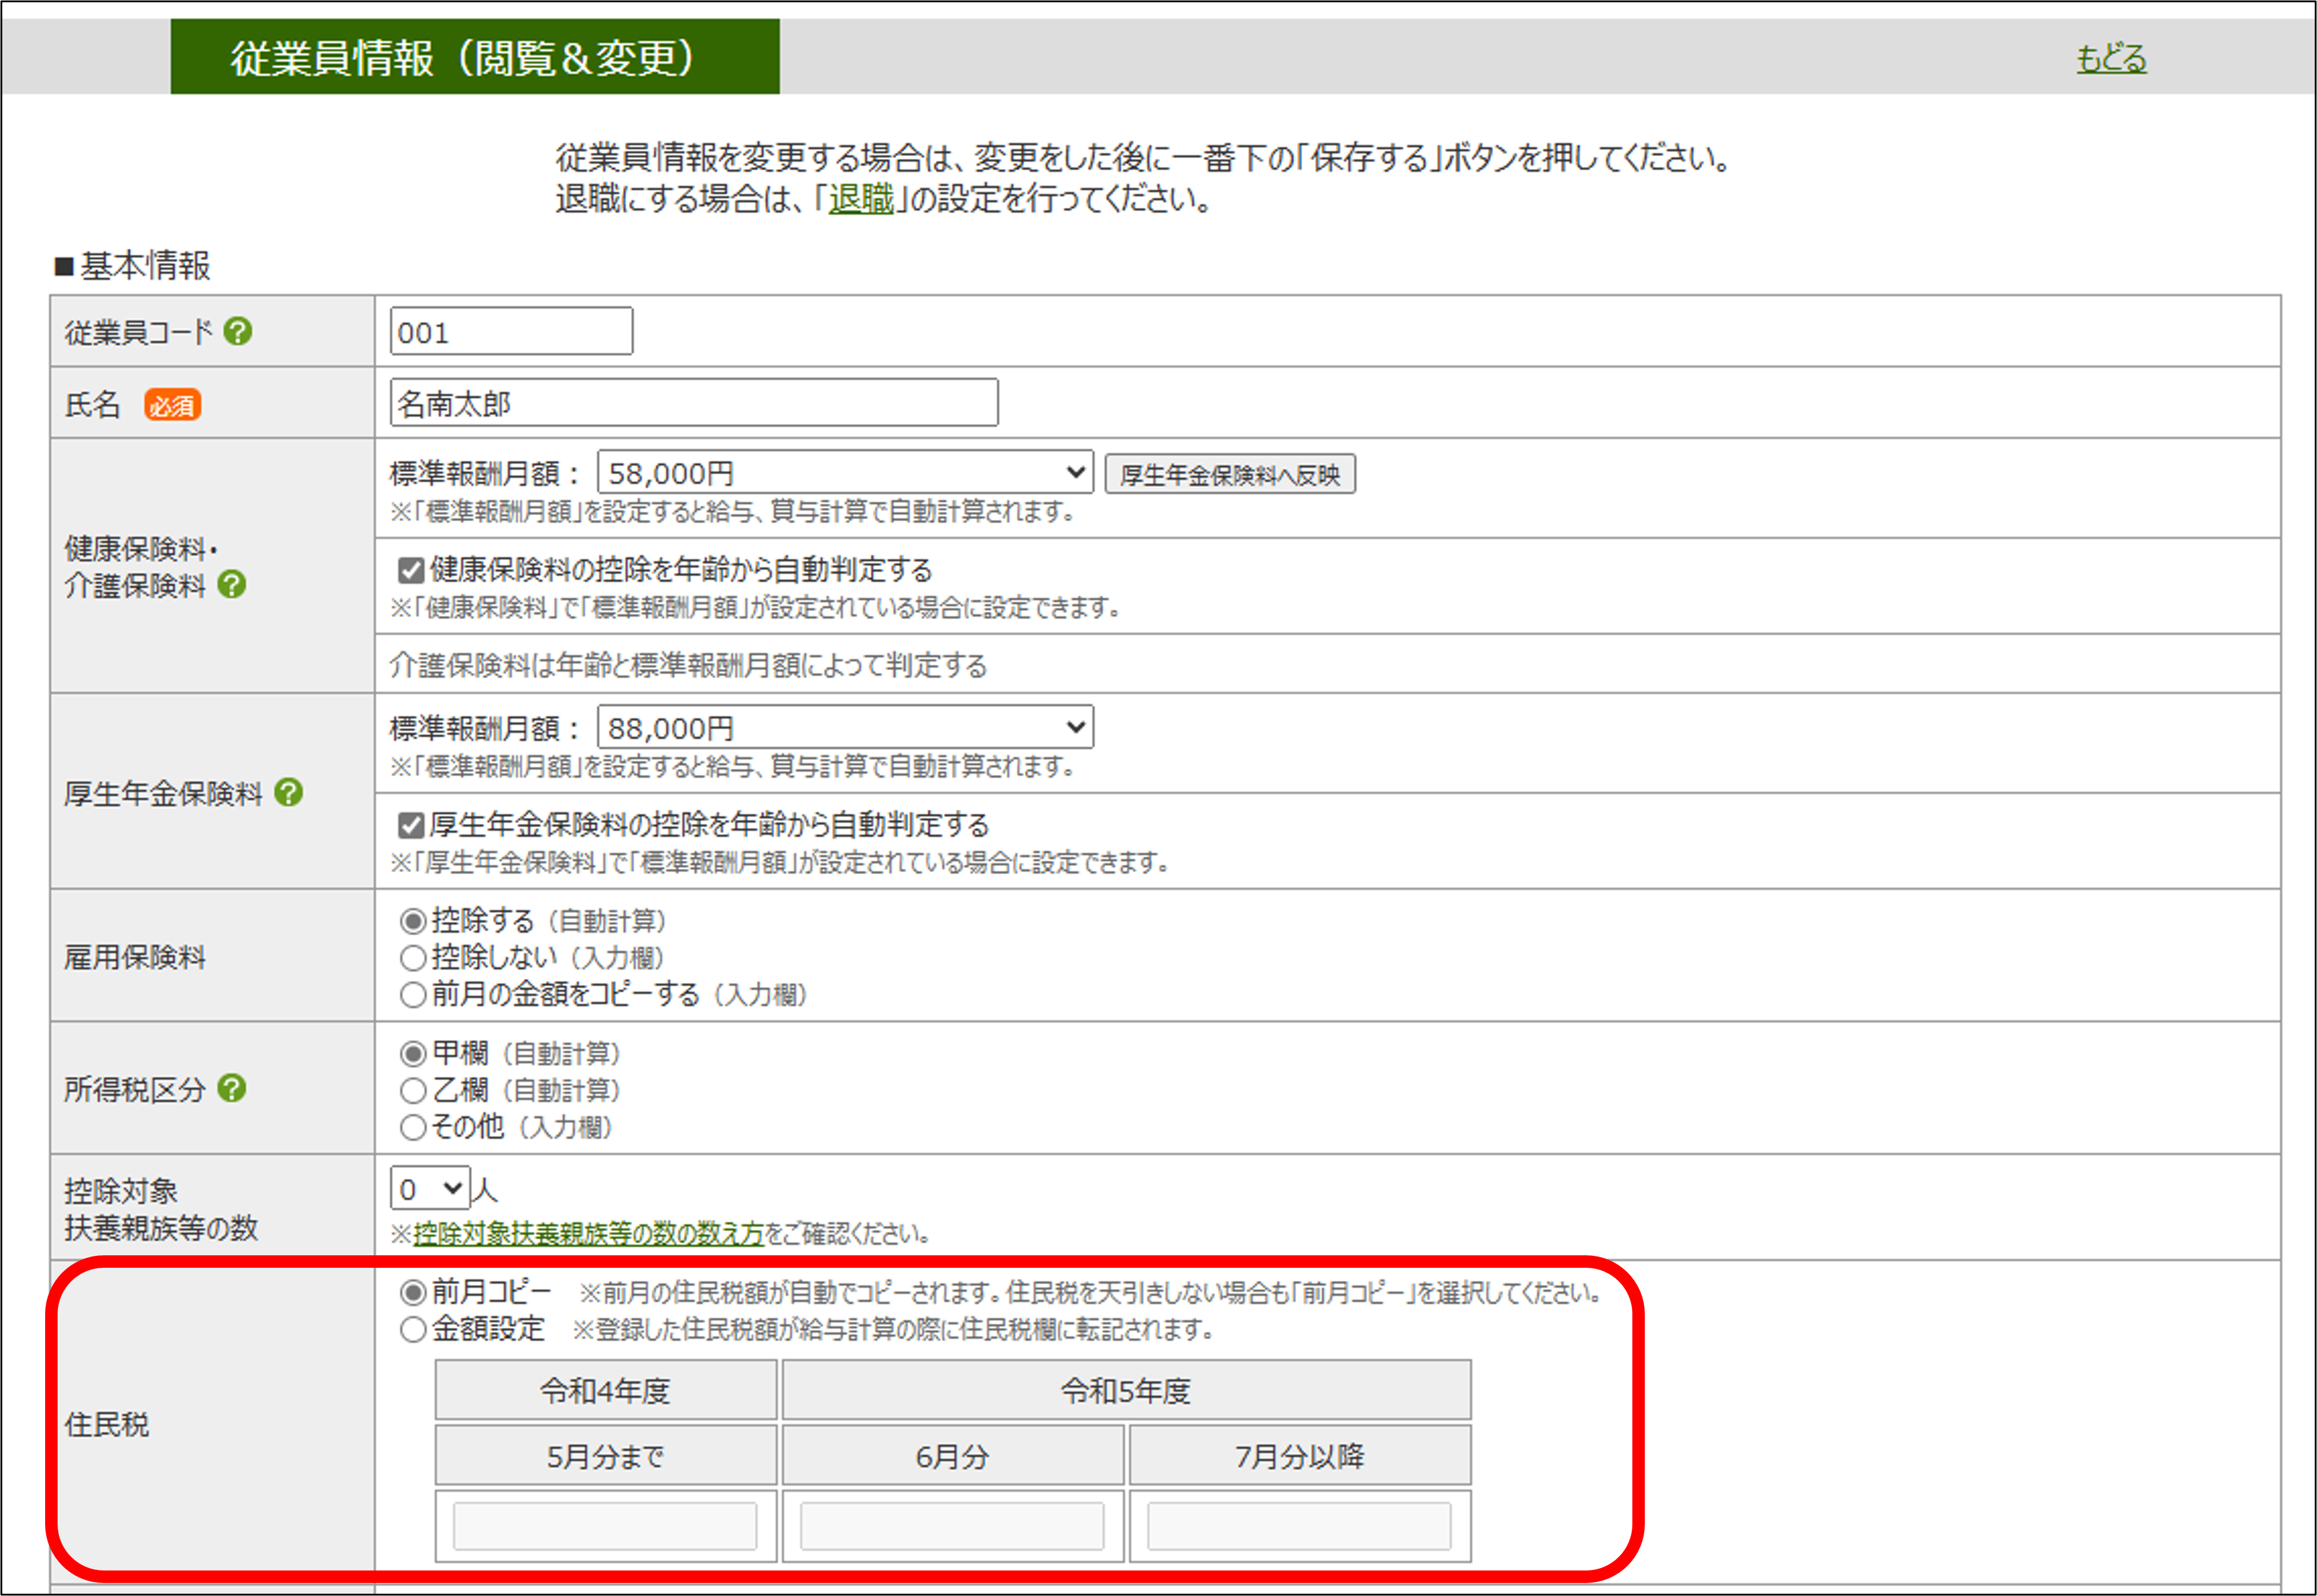The height and width of the screenshot is (1596, 2317).
Task: Open 58,000円 標準報酬月額 dropdown
Action: point(844,473)
